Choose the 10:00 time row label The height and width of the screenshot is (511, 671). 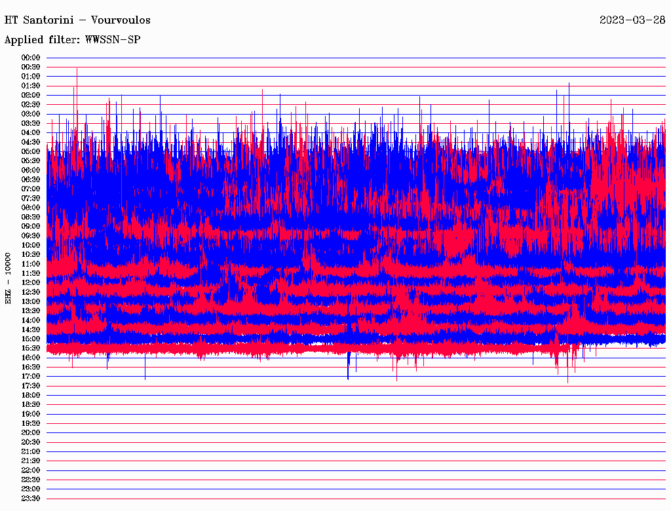click(31, 245)
